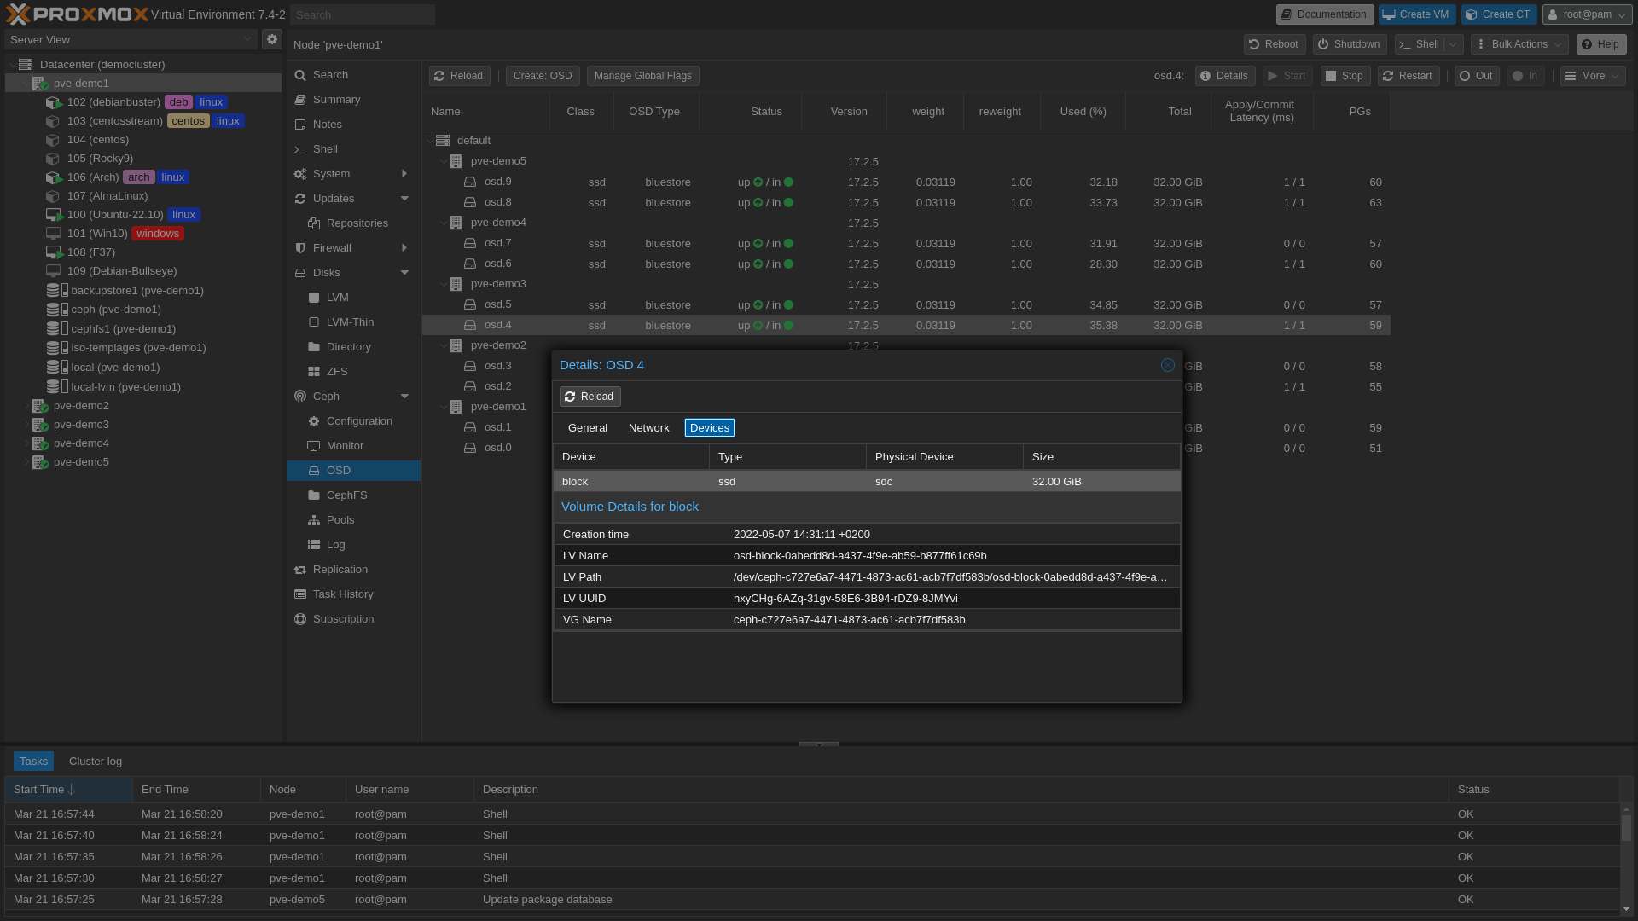Viewport: 1638px width, 921px height.
Task: Click the Reload button in OSD toolbar
Action: (459, 76)
